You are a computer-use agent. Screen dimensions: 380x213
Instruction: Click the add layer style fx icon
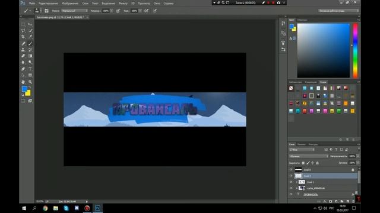[x=325, y=201]
